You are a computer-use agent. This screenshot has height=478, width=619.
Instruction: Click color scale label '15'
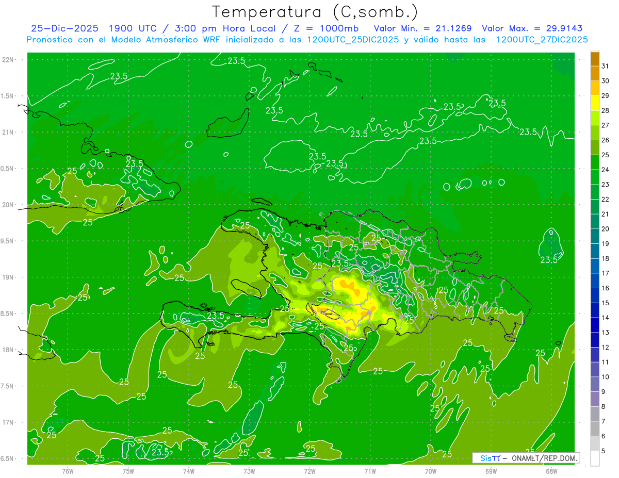pos(606,303)
